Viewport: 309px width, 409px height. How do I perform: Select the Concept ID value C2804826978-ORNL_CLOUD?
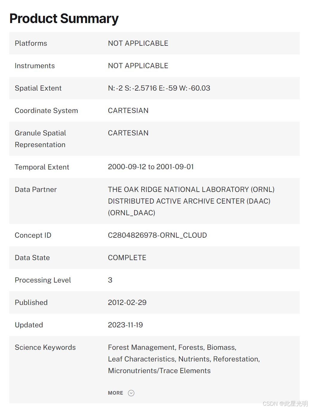click(x=157, y=235)
